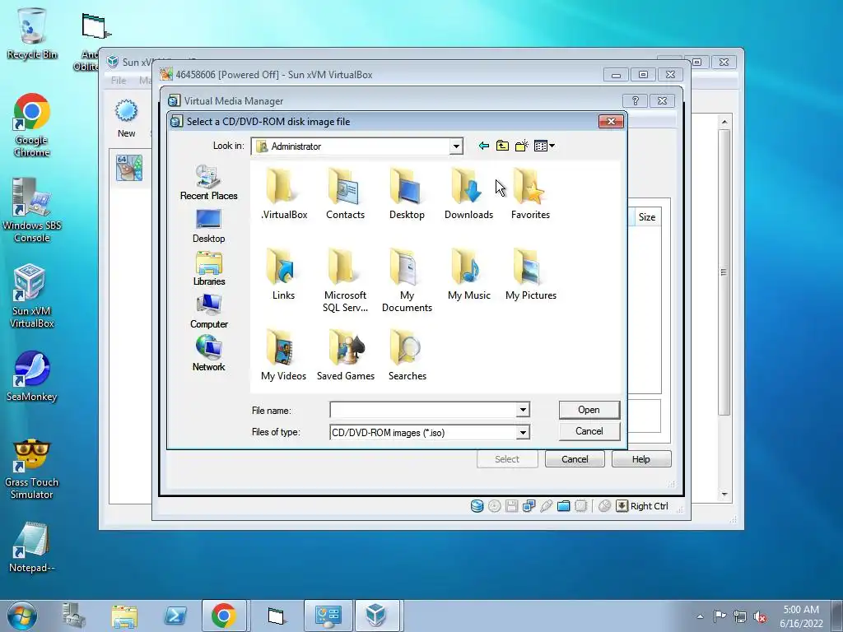Screen dimensions: 843x632
Task: Show hidden system tray icons
Action: [700, 616]
